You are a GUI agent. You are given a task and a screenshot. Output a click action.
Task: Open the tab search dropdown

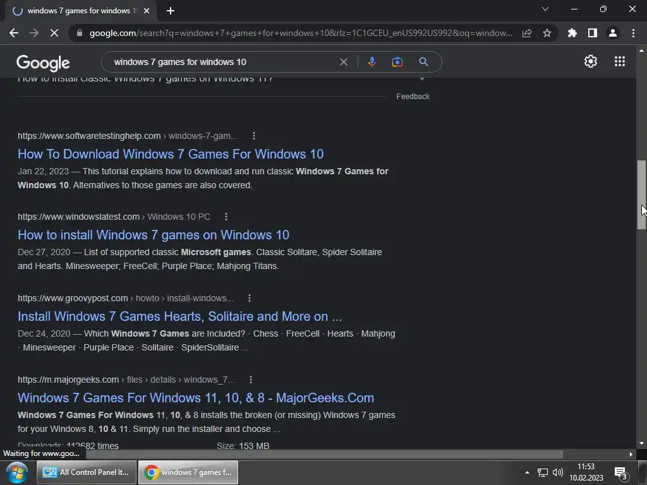click(x=545, y=9)
